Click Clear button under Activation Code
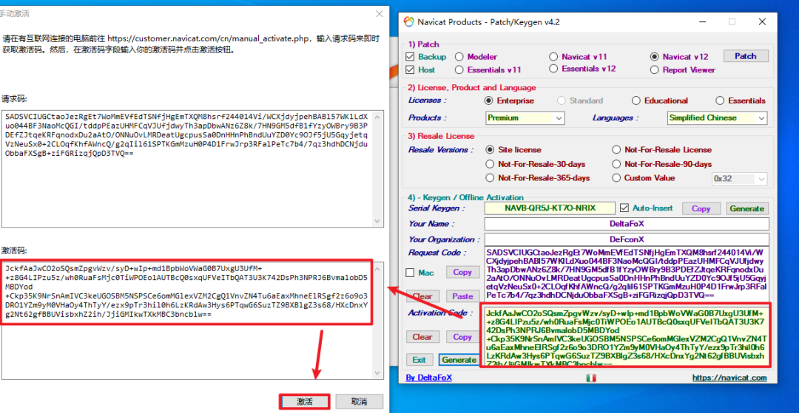 pos(422,337)
